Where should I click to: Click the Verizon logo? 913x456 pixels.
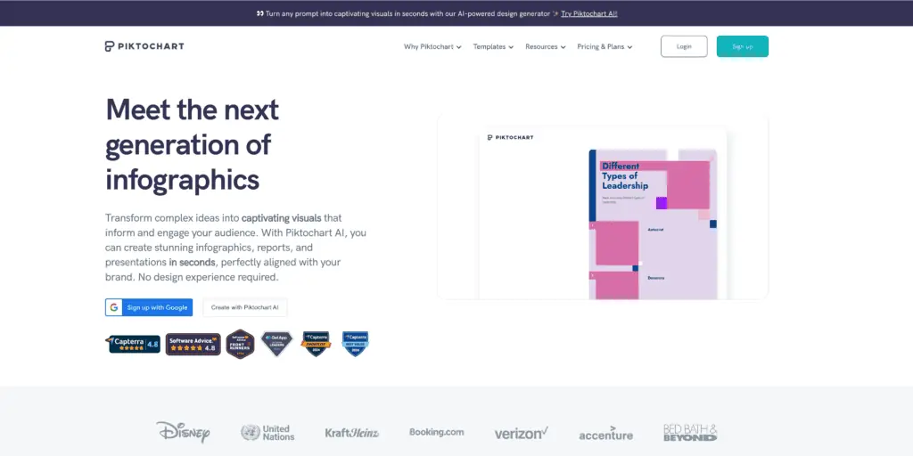click(521, 434)
